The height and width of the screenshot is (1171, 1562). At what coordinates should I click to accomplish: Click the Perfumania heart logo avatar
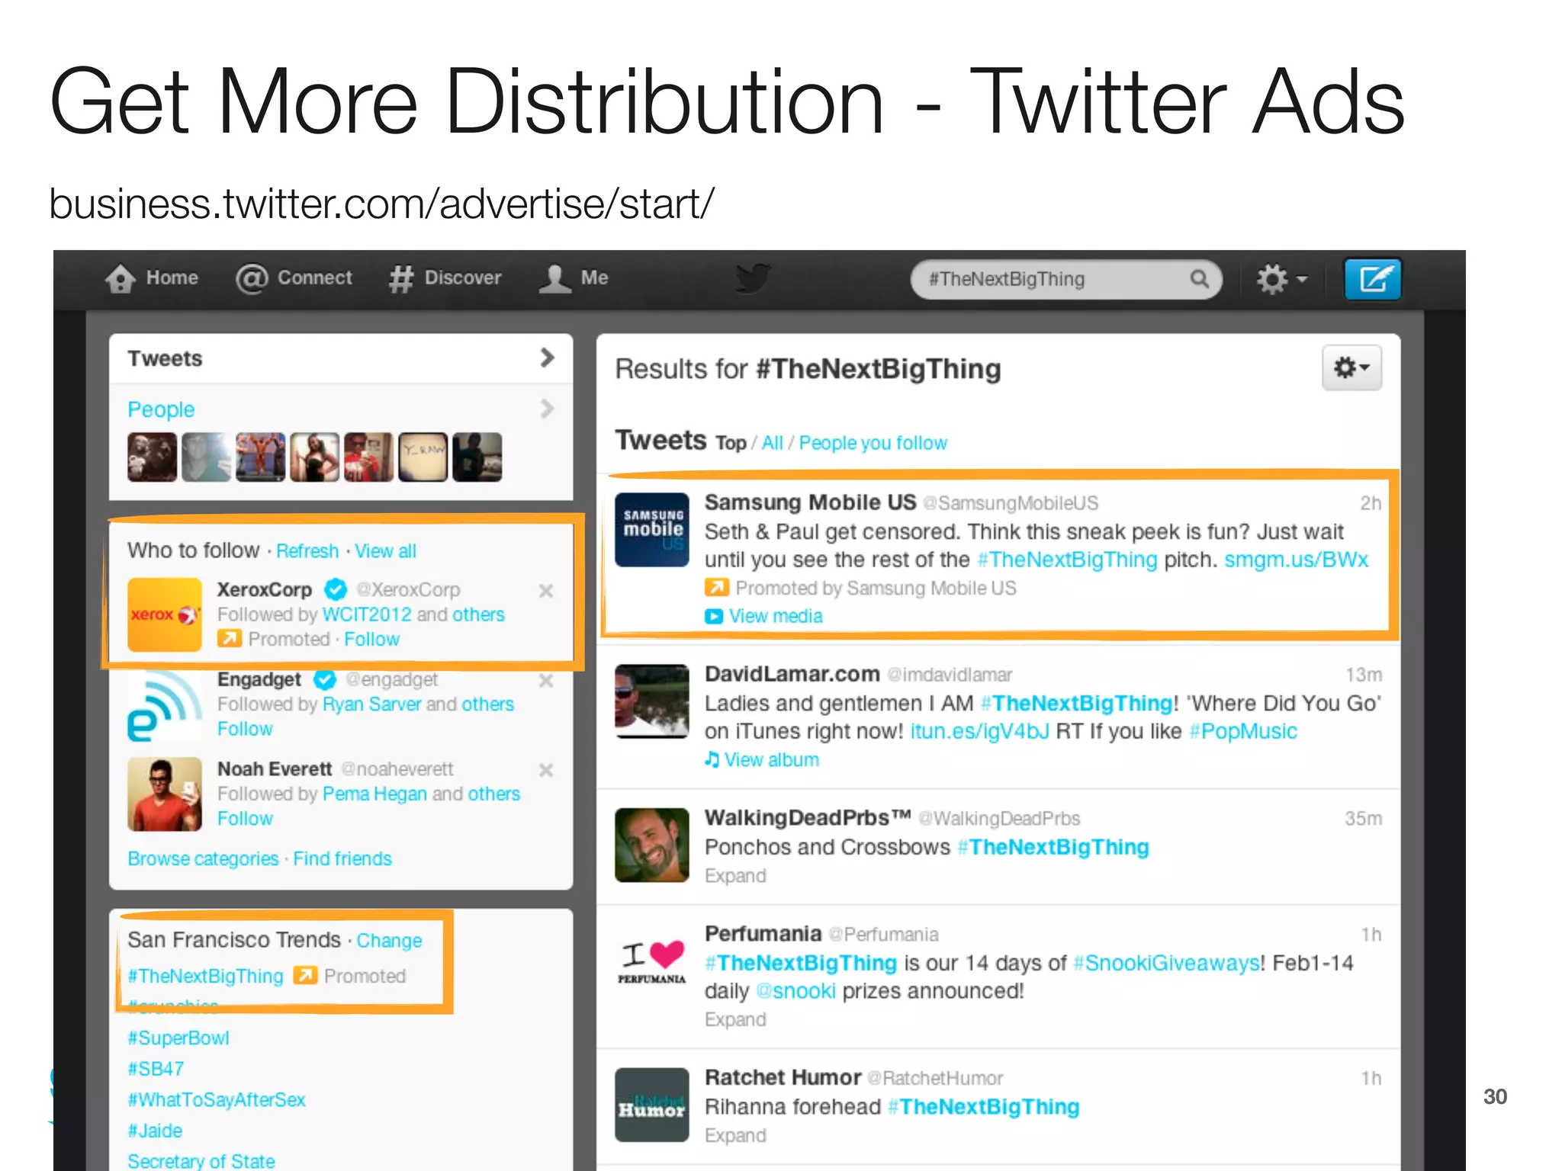(652, 961)
